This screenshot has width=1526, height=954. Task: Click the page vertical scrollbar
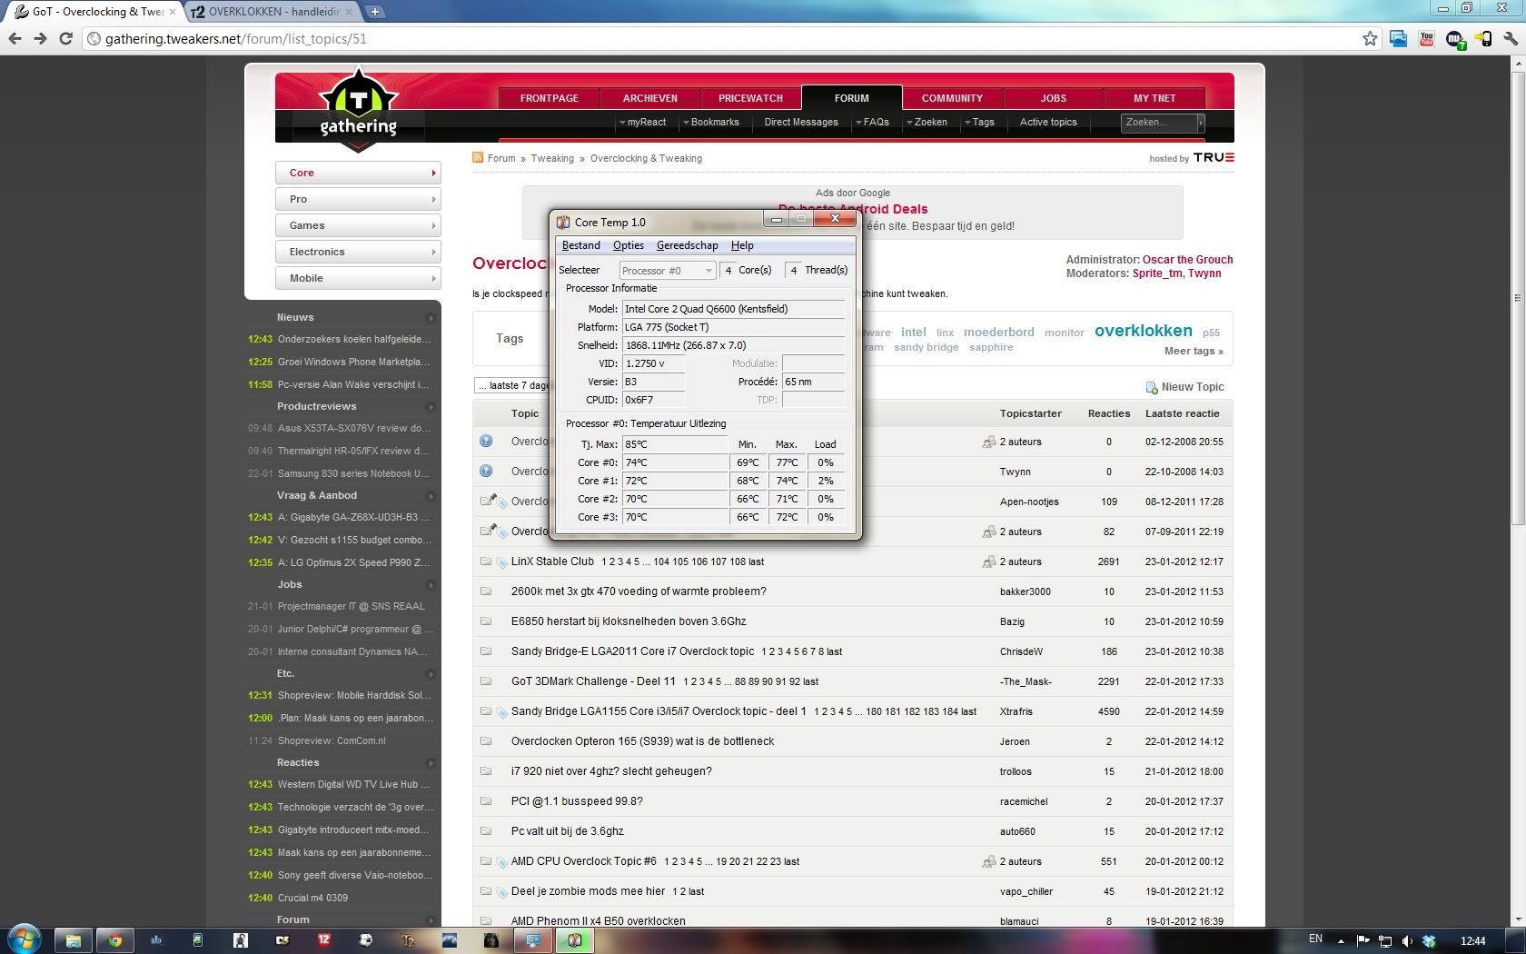1517,300
